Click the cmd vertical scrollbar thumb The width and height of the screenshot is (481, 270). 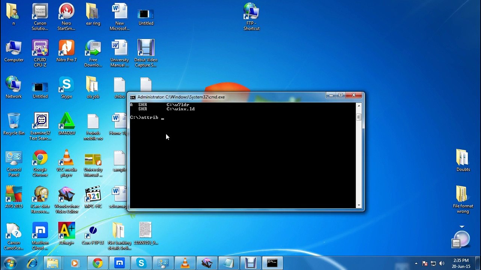358,117
